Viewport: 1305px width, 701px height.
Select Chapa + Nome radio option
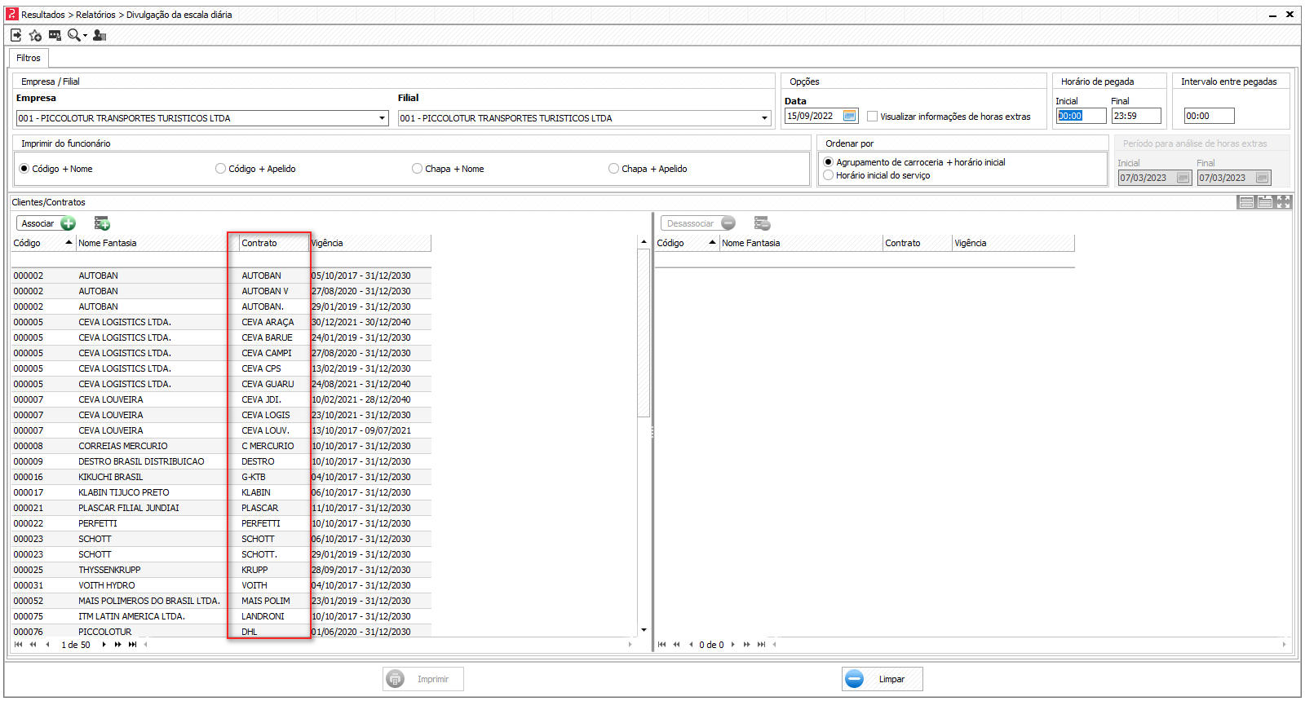[x=417, y=169]
